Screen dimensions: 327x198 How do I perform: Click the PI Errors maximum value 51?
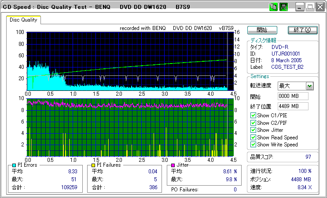(73, 179)
